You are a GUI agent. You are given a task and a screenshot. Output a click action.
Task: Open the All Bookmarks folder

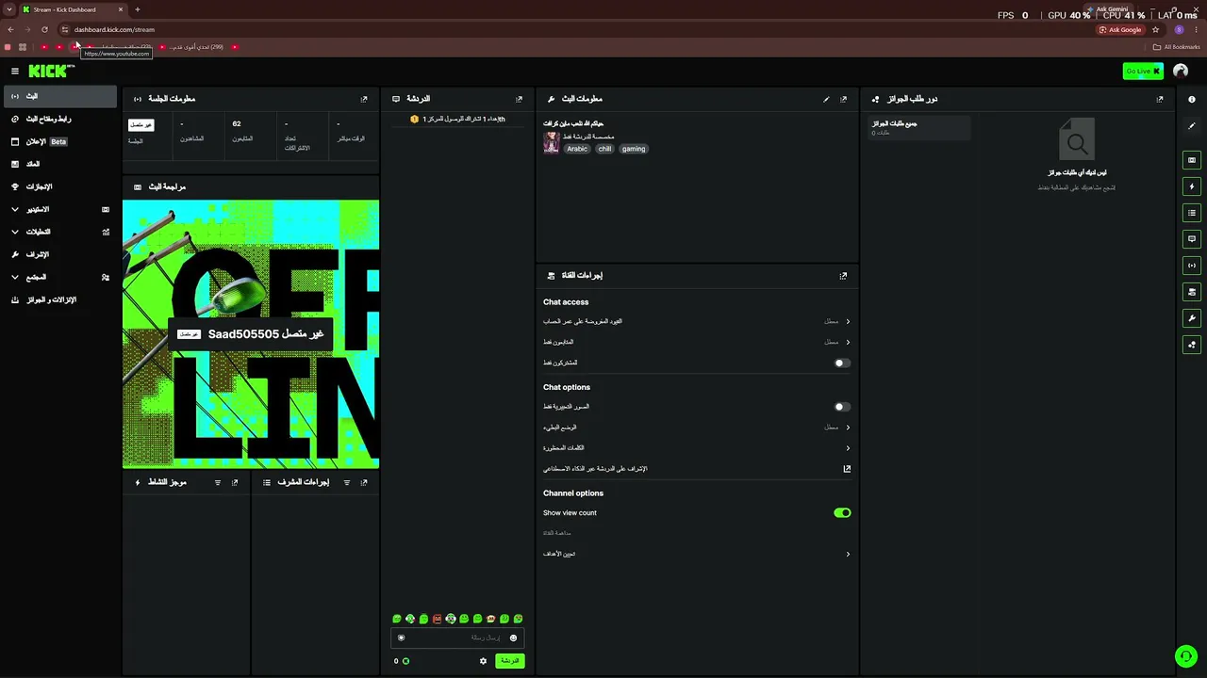coord(1177,47)
